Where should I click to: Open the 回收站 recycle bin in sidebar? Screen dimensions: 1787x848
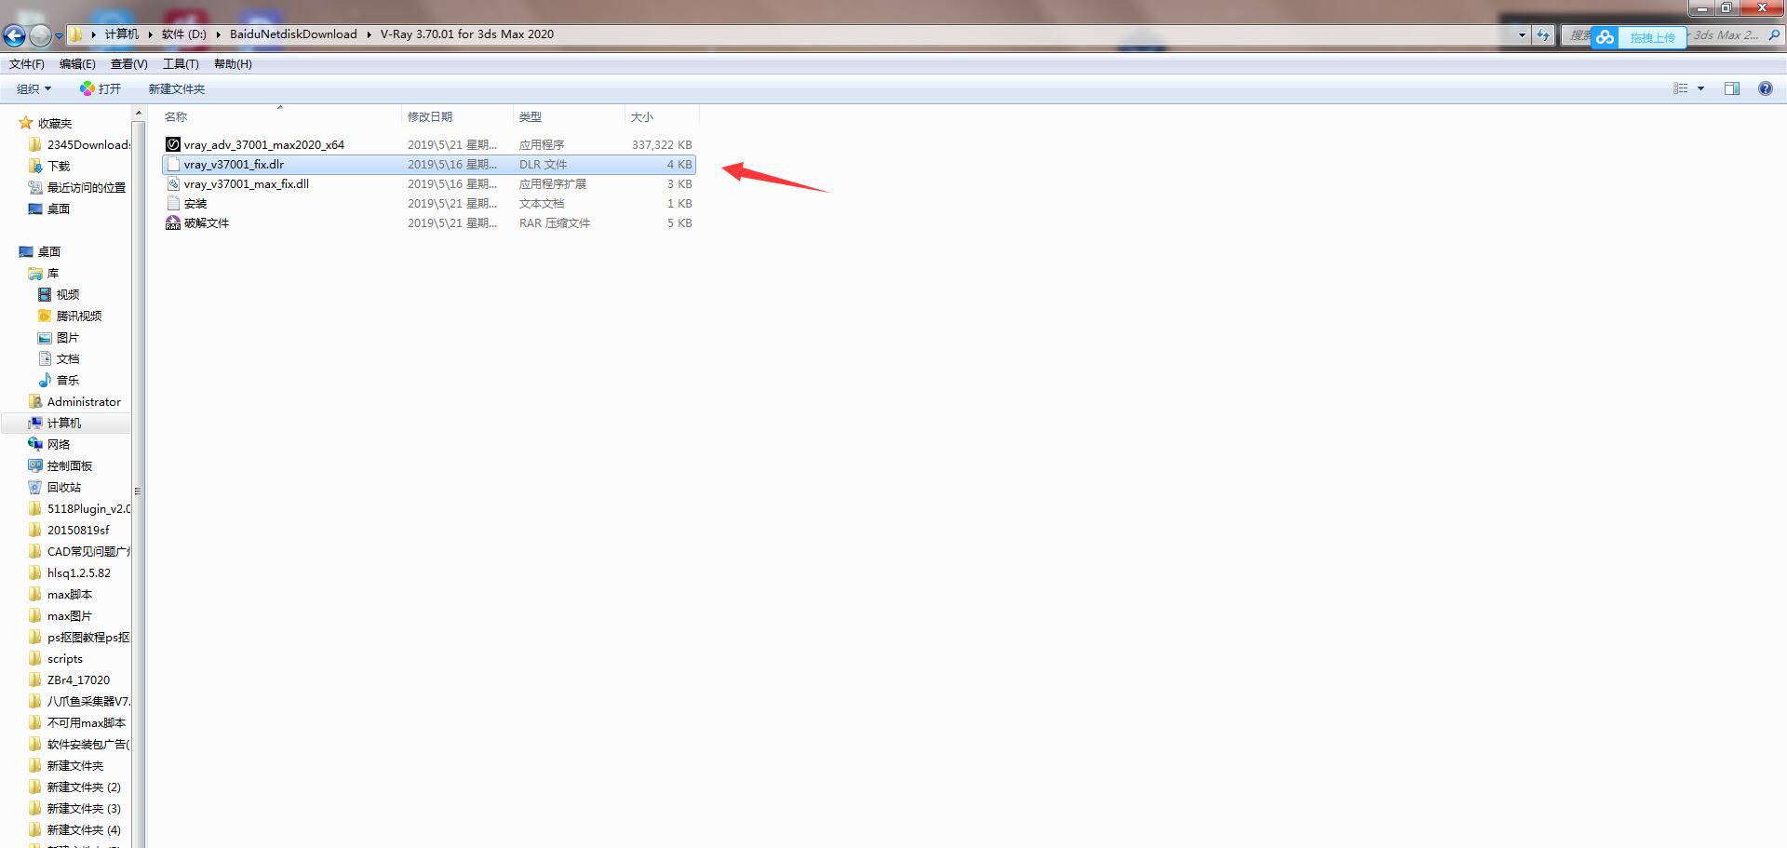pyautogui.click(x=63, y=487)
